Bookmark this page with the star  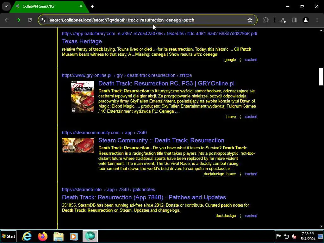pyautogui.click(x=250, y=20)
